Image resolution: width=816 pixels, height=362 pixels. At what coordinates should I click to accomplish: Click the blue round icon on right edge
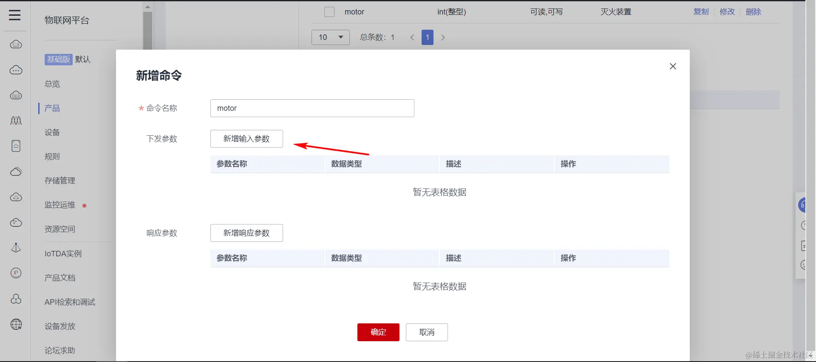click(x=802, y=205)
